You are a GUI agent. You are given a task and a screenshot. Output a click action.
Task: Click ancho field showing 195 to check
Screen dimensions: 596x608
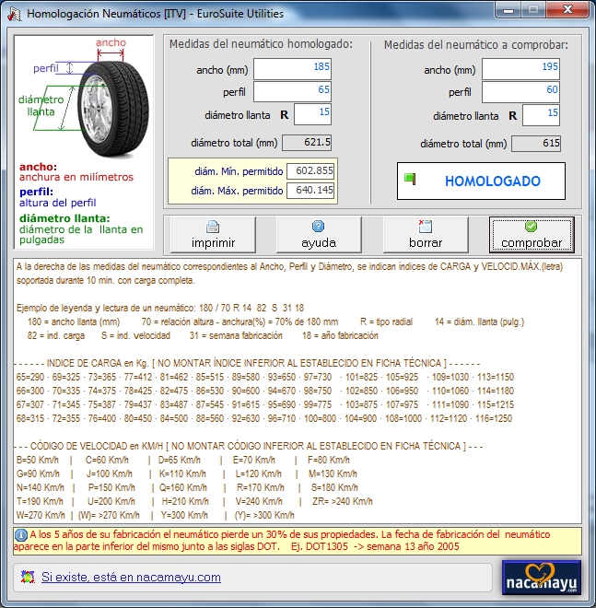520,69
